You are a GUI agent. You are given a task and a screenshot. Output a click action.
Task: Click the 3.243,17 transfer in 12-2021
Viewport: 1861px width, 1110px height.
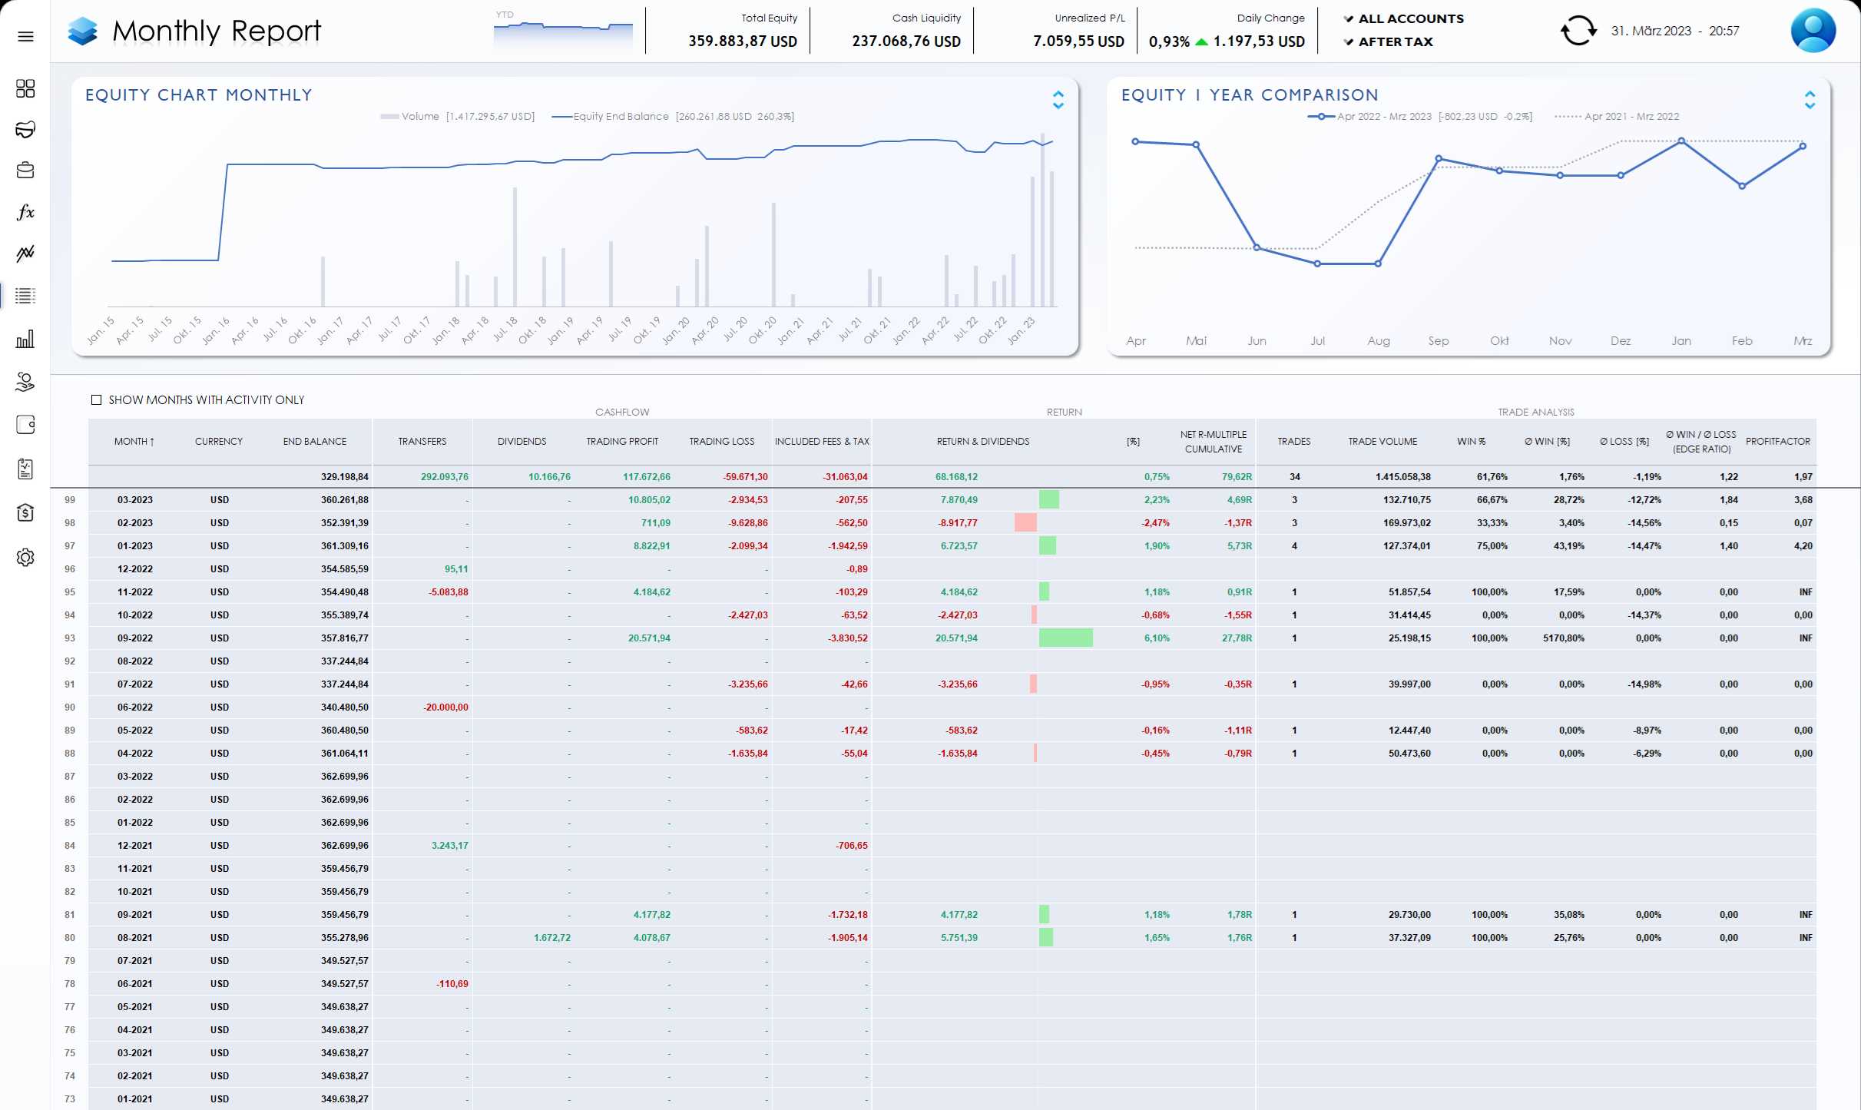coord(449,845)
